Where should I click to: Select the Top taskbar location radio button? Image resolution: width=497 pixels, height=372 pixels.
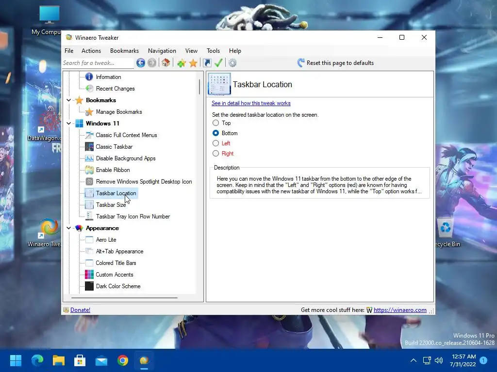215,123
